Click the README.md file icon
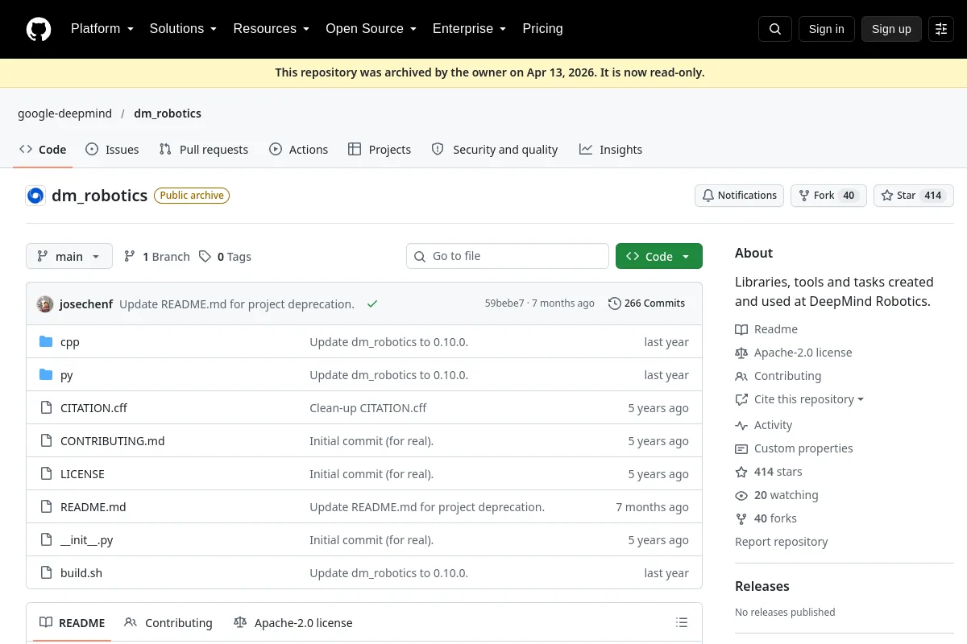 point(46,506)
